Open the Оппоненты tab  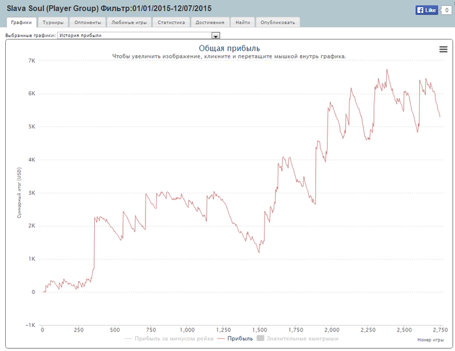point(88,22)
